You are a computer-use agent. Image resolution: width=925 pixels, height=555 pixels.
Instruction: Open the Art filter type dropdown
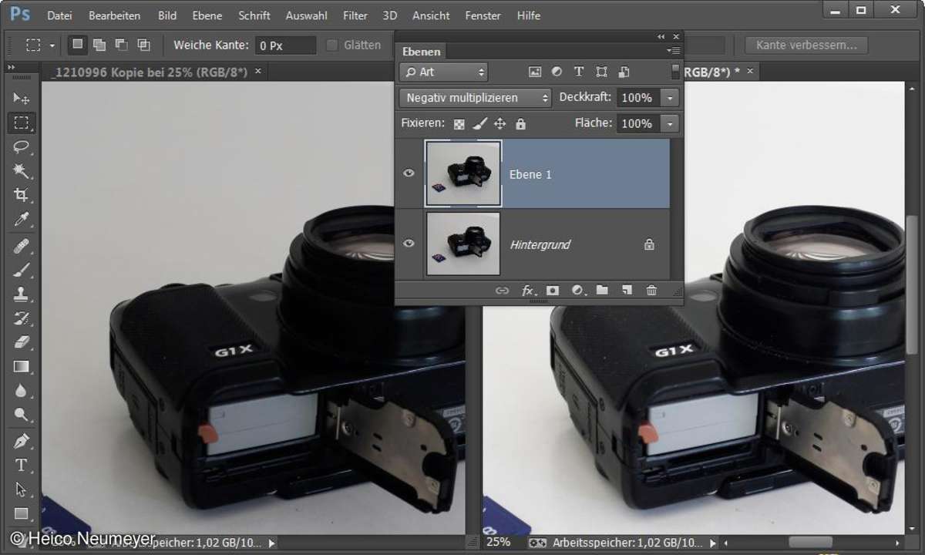pos(445,72)
